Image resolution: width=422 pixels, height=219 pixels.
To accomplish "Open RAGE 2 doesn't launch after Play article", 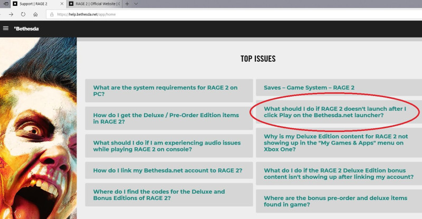I will click(x=339, y=112).
